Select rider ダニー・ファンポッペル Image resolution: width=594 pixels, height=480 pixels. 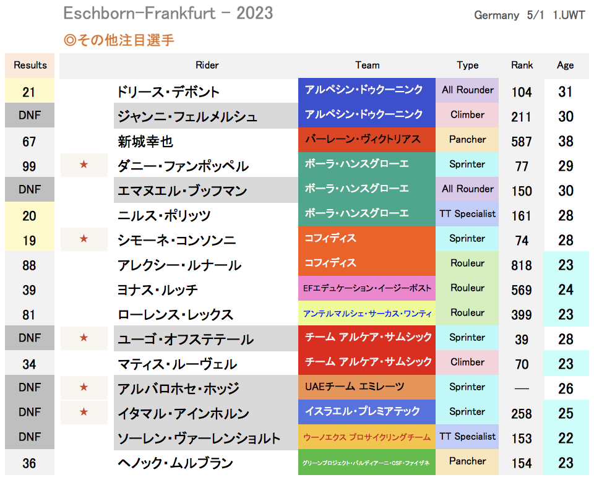pyautogui.click(x=183, y=166)
